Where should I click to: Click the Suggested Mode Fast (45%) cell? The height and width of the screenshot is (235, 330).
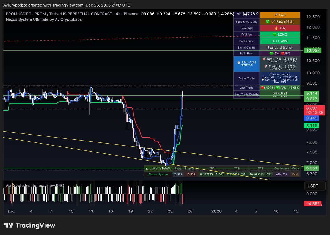pyautogui.click(x=280, y=21)
